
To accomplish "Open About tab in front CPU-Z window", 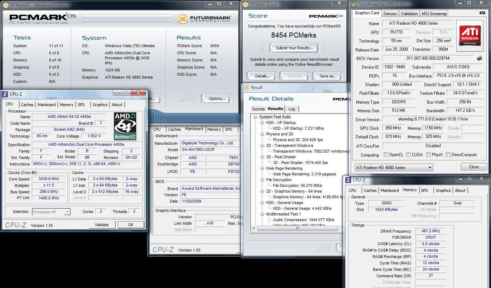I will [117, 105].
